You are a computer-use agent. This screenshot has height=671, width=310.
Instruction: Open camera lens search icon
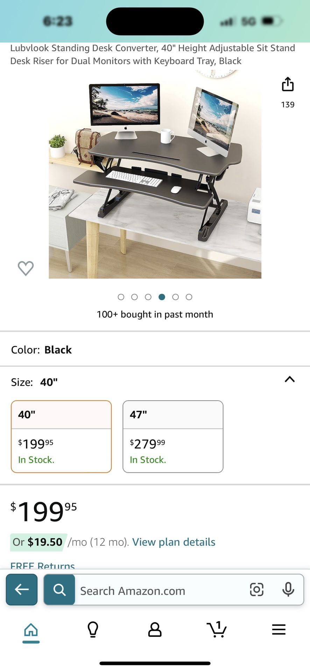(256, 590)
